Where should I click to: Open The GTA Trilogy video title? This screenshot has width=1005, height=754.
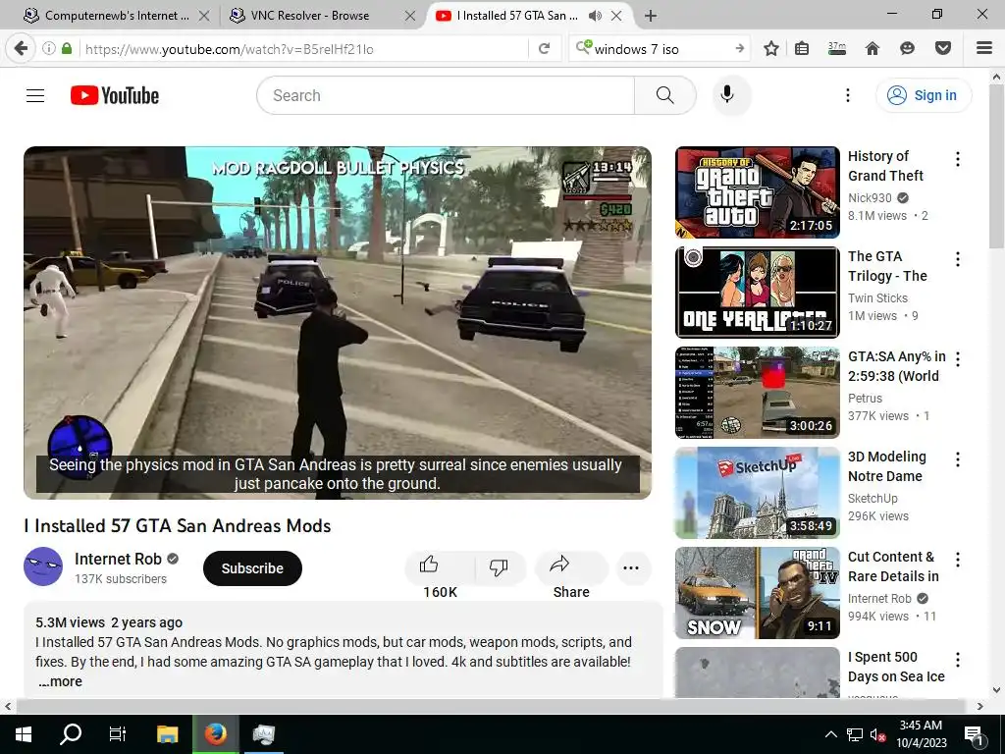(887, 266)
